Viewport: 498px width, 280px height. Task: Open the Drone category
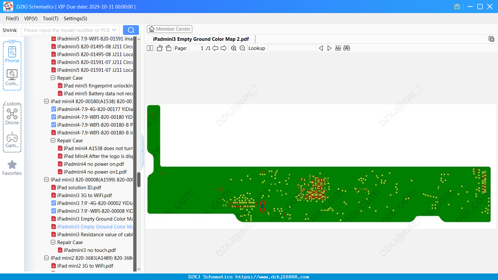(12, 117)
